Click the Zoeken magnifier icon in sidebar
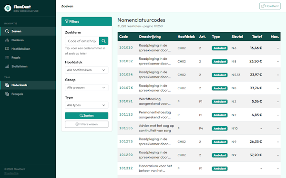The width and height of the screenshot is (286, 178). [x=7, y=31]
